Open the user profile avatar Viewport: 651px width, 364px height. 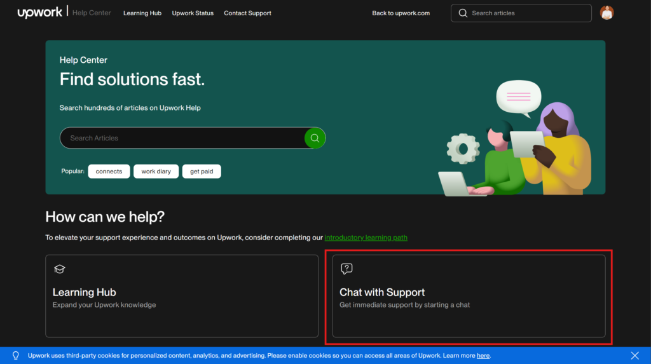tap(606, 13)
